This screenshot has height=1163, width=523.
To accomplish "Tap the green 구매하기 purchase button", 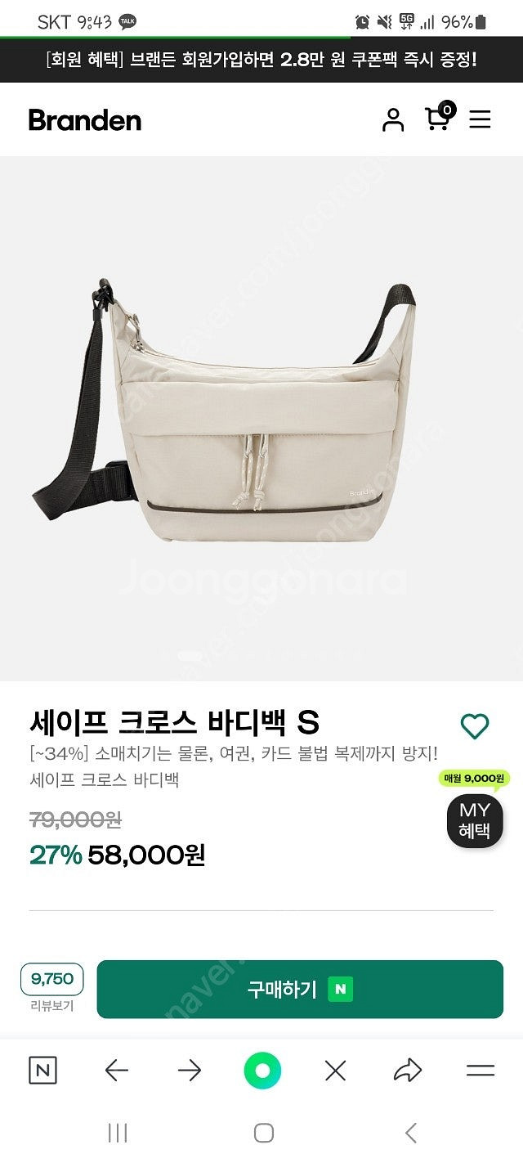I will tap(300, 990).
